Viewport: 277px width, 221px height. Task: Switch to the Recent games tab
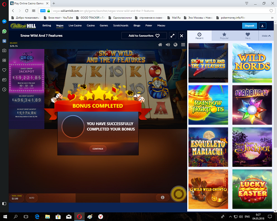(x=199, y=36)
